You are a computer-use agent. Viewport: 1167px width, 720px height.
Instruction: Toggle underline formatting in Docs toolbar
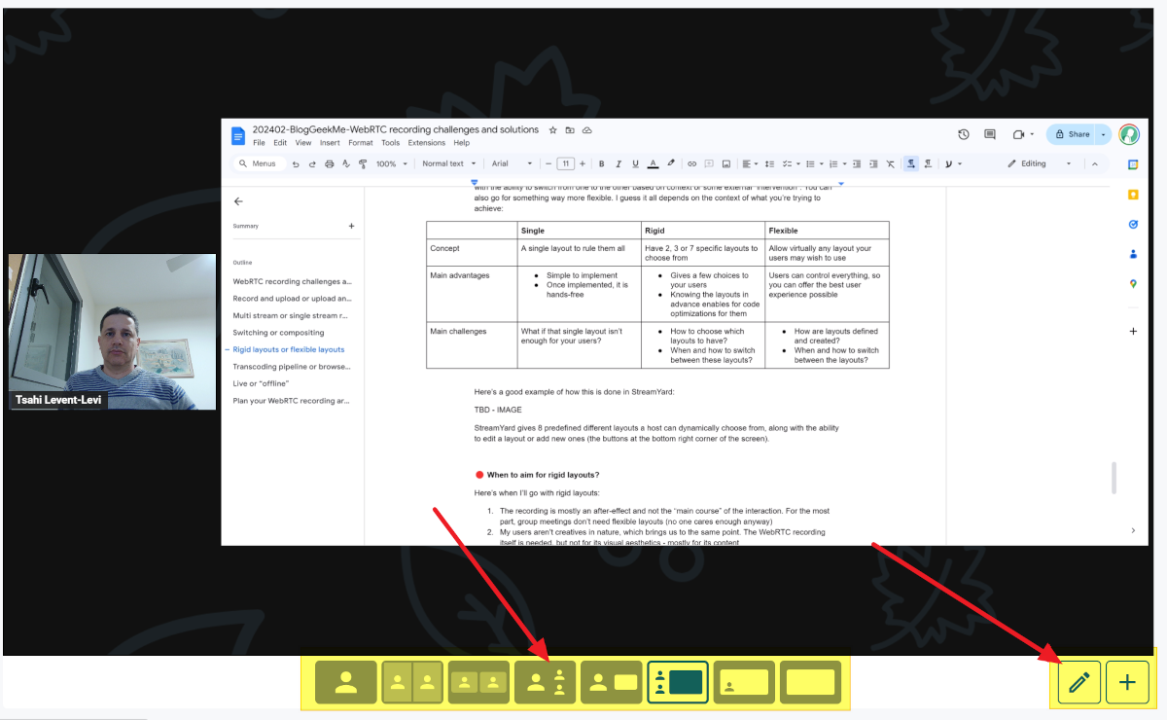point(635,163)
